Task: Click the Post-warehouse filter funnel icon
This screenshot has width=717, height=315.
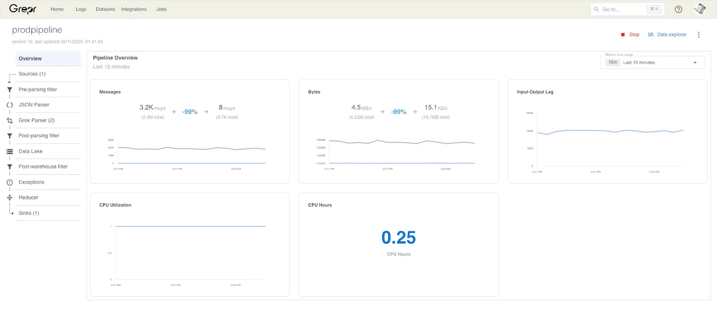Action: tap(9, 167)
